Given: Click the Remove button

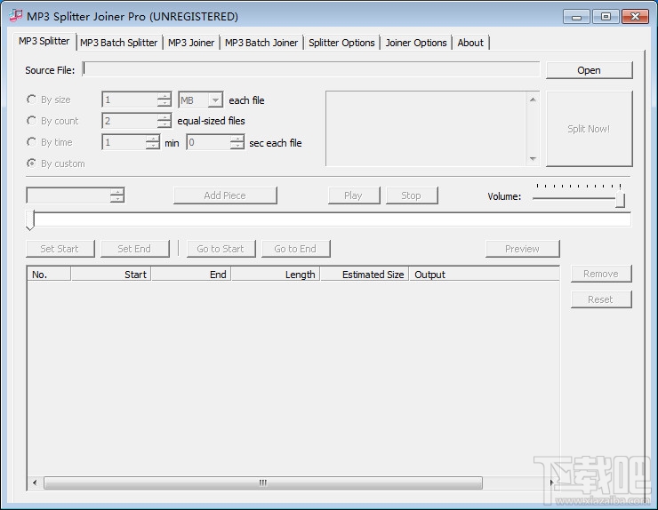Looking at the screenshot, I should coord(601,274).
